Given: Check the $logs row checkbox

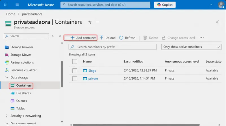Looking at the screenshot, I should coord(75,71).
